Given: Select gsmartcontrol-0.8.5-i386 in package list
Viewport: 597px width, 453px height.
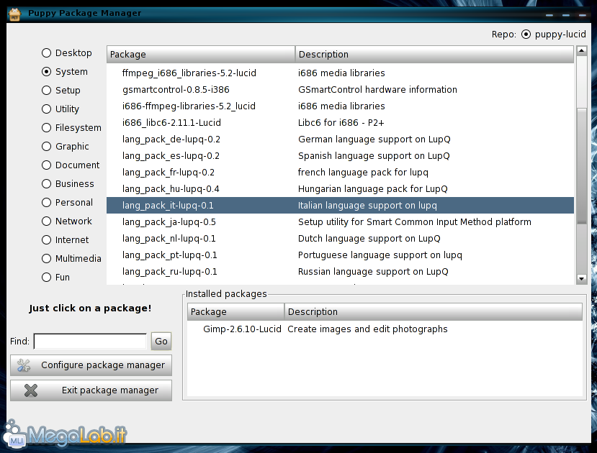Looking at the screenshot, I should coord(176,90).
